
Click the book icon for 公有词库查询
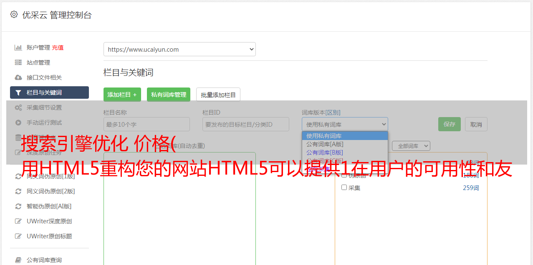click(x=18, y=260)
